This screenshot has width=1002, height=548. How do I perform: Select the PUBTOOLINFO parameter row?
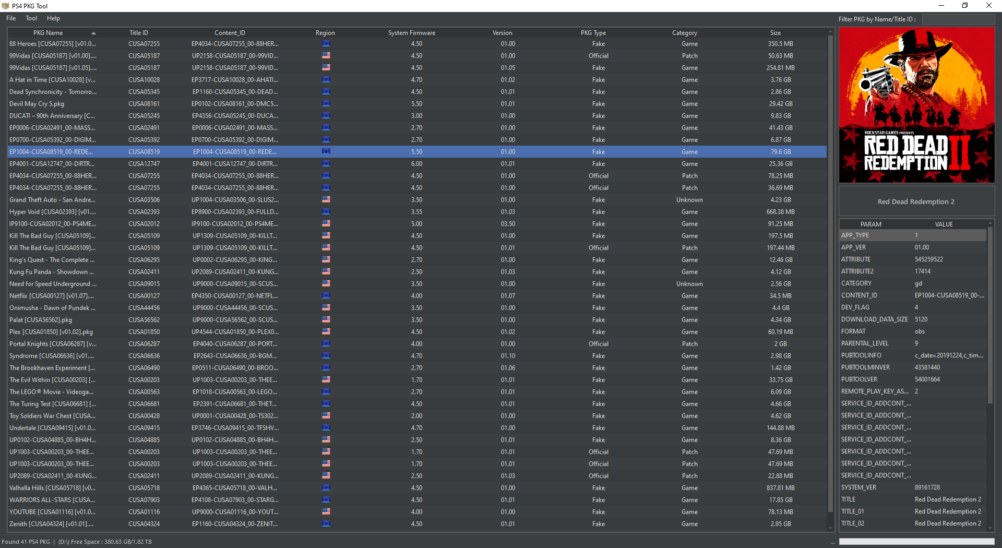[x=913, y=355]
